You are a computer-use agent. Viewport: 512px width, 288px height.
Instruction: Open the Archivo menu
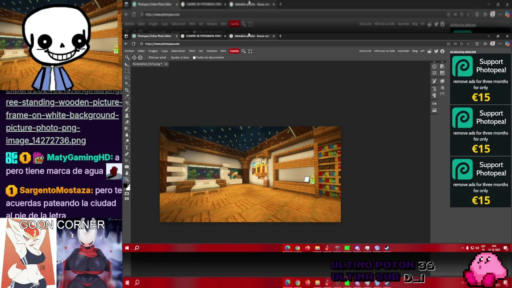click(x=129, y=51)
